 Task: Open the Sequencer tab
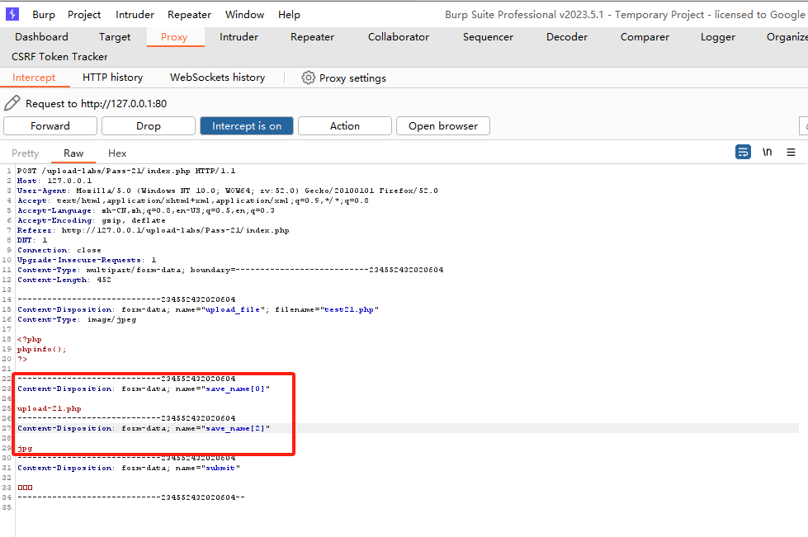point(488,36)
